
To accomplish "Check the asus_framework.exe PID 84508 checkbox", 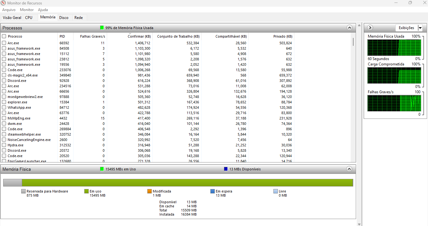I will (4, 48).
